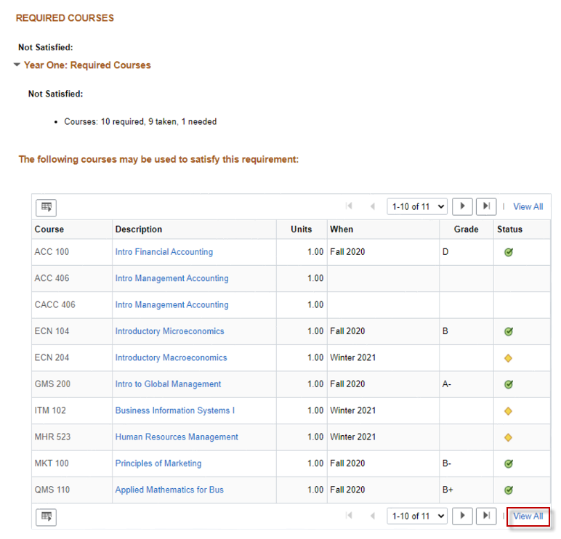
Task: Click green completed status icon for MKT 100
Action: pos(509,464)
